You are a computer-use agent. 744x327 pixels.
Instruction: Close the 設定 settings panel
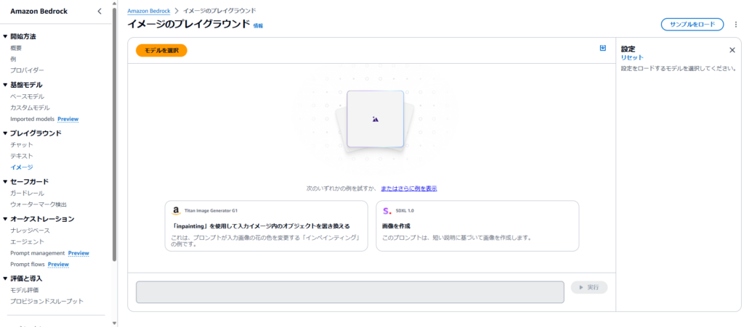point(732,50)
